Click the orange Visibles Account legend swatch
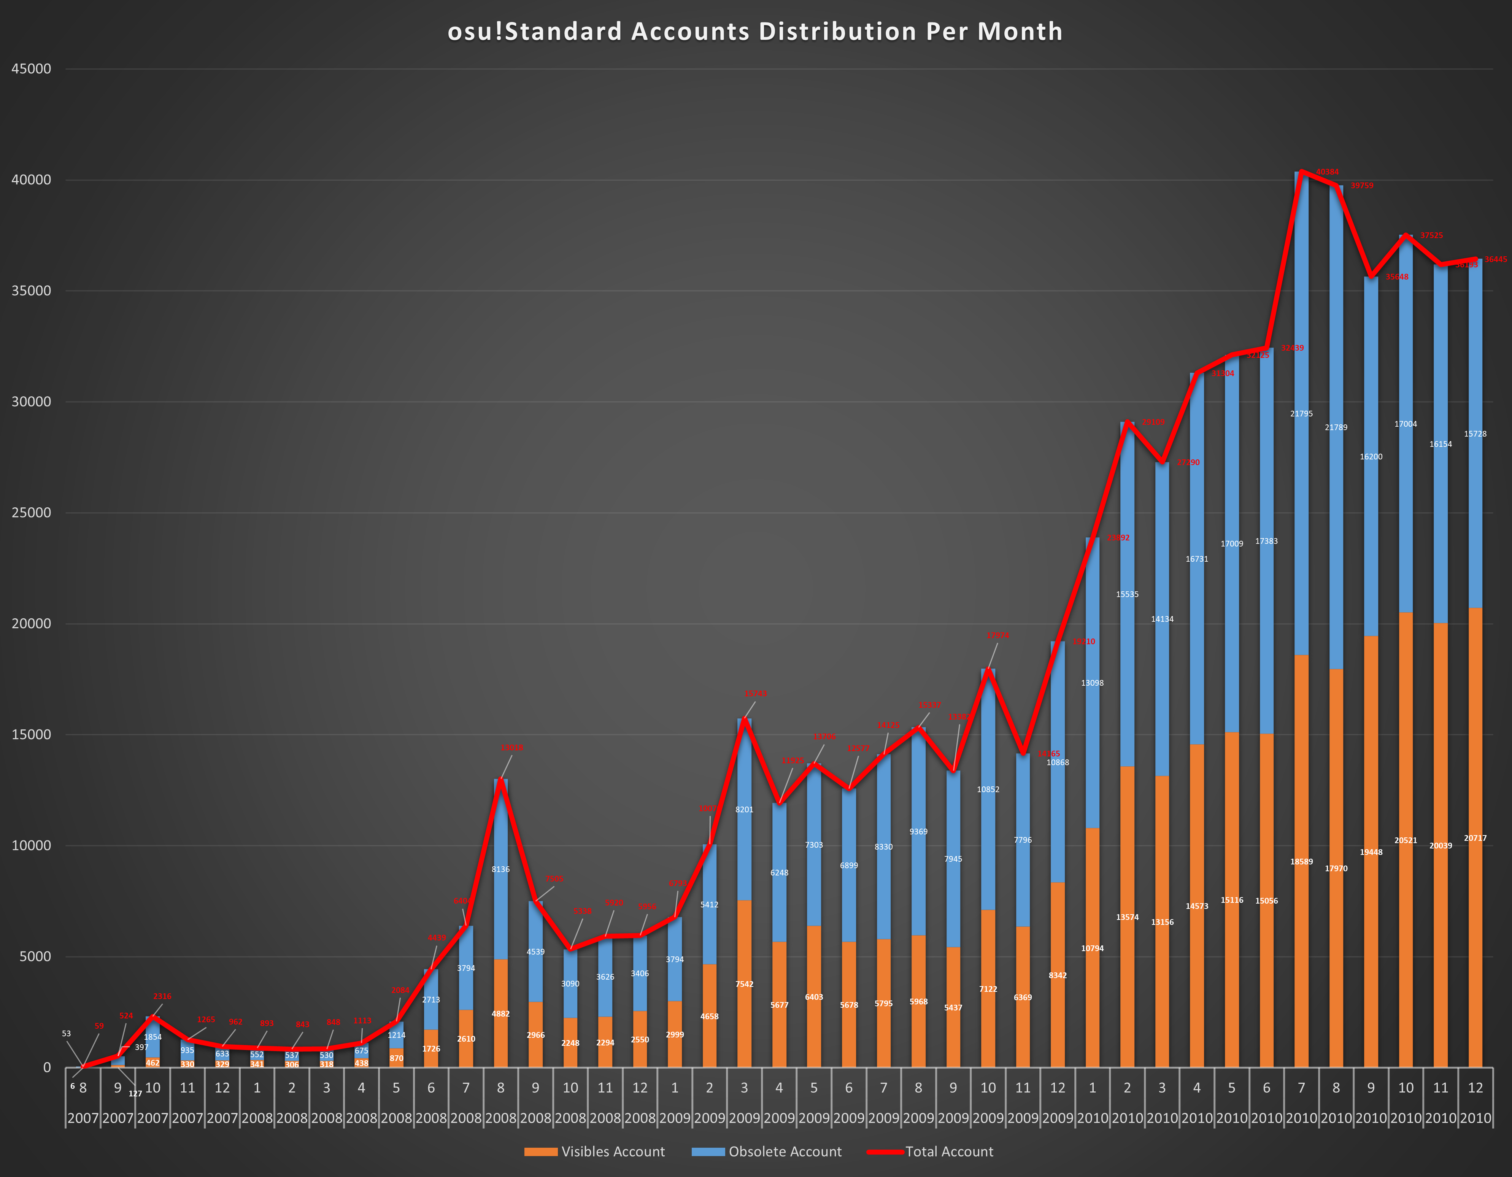The width and height of the screenshot is (1512, 1177). click(x=541, y=1152)
